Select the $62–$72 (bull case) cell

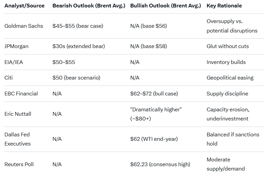pyautogui.click(x=154, y=93)
